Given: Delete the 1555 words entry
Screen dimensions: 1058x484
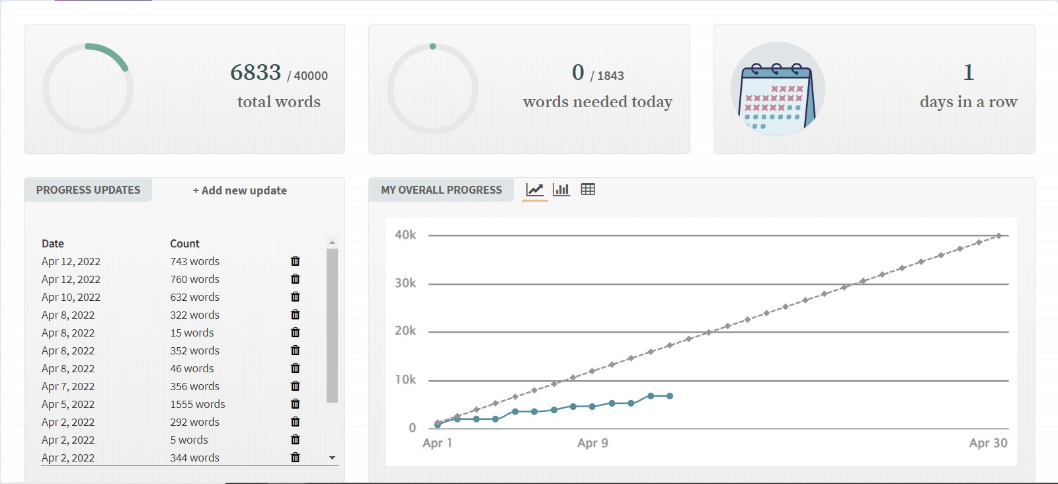Looking at the screenshot, I should (x=295, y=404).
